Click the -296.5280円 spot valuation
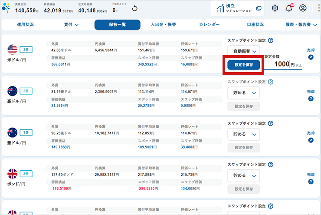Screen dimensions: 321x215 point(148,189)
